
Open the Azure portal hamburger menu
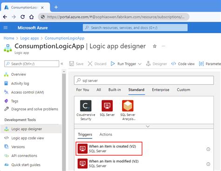point(6,27)
